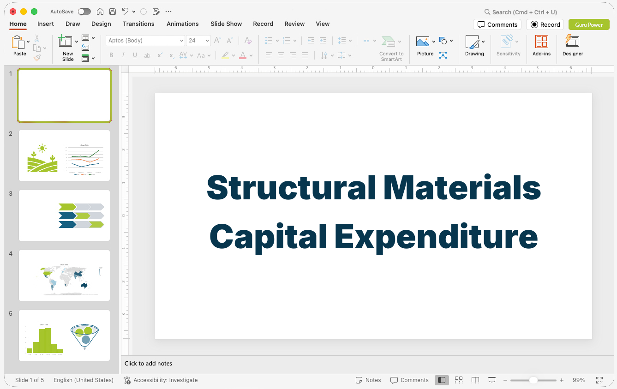The width and height of the screenshot is (617, 389).
Task: Switch to the Draw tab
Action: coord(73,24)
